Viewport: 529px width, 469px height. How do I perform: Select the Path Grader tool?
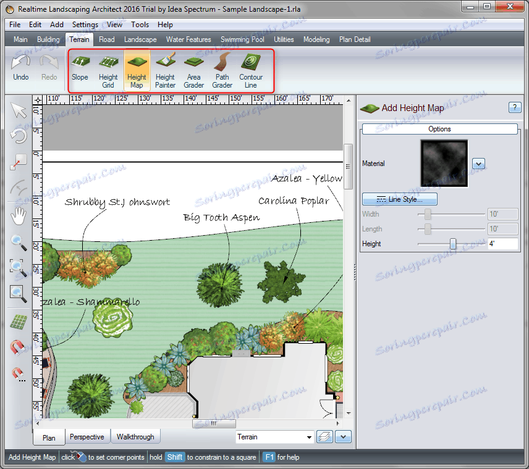(x=222, y=68)
